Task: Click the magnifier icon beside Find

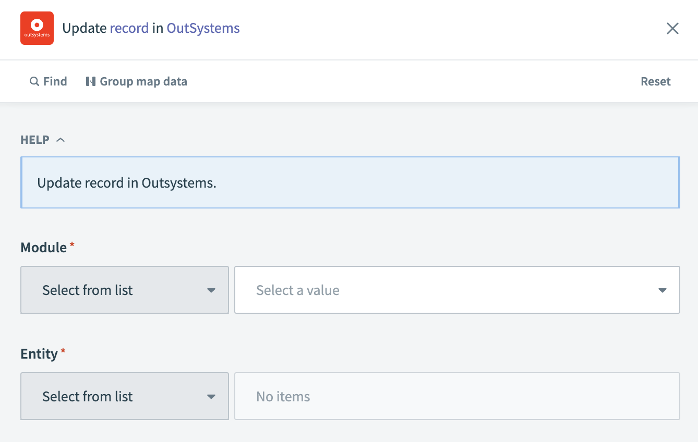Action: (34, 81)
